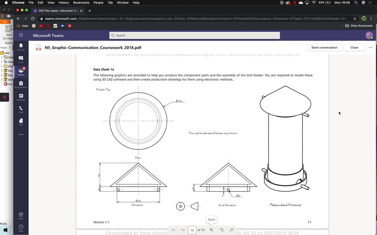377x235 pixels.
Task: Open Files in Teams sidebar
Action: pyautogui.click(x=21, y=122)
